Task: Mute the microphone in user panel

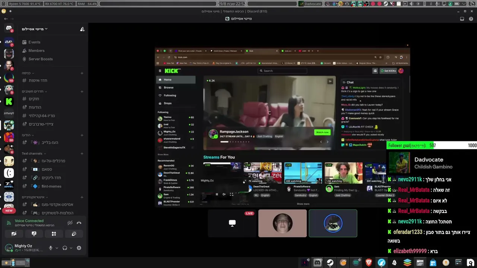Action: [x=51, y=248]
